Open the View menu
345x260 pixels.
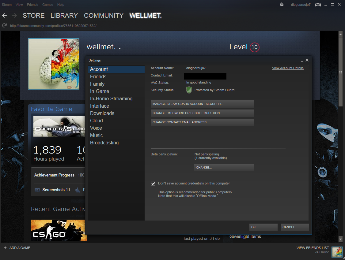(x=19, y=5)
